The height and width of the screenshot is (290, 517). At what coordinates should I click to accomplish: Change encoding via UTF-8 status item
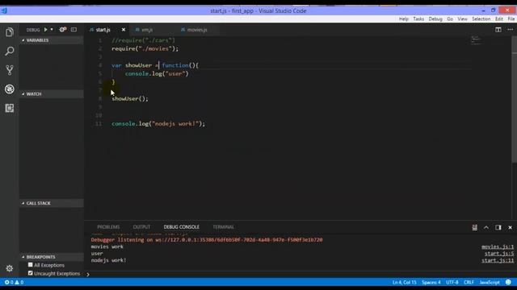click(452, 283)
